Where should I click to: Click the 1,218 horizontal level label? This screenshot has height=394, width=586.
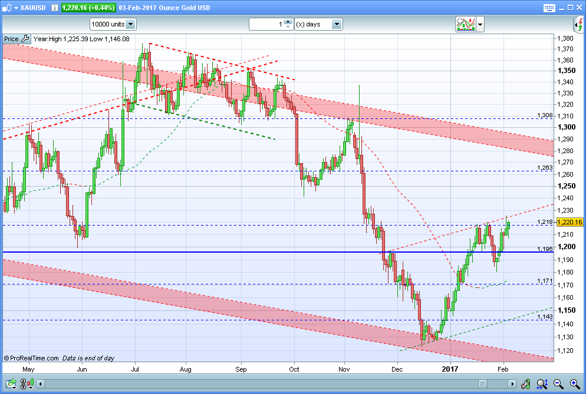coord(545,222)
